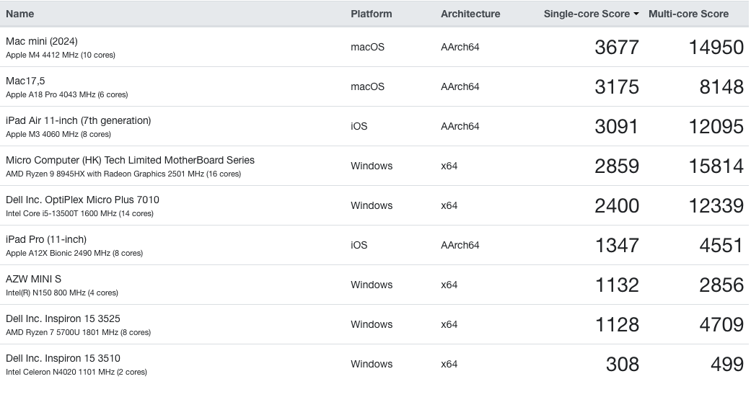The width and height of the screenshot is (751, 397).
Task: Click single-core score 1347
Action: coord(617,246)
